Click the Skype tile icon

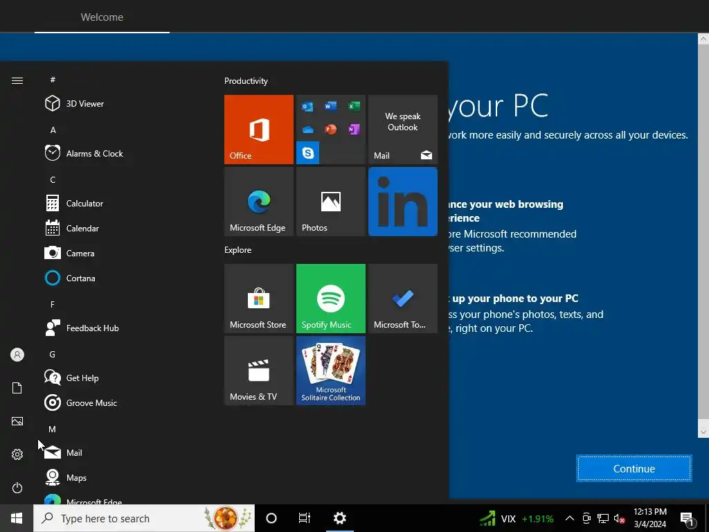(308, 153)
